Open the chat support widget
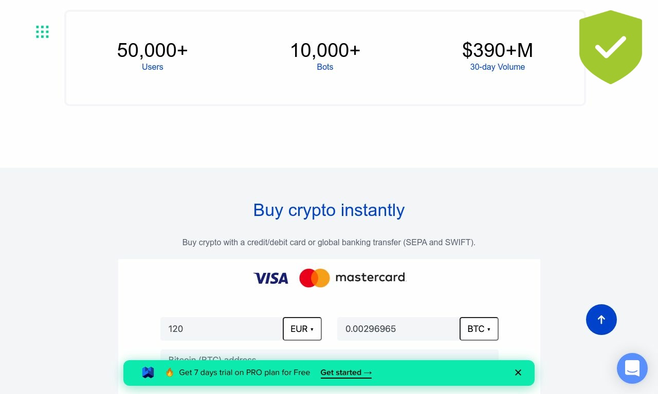658x394 pixels. coord(632,368)
